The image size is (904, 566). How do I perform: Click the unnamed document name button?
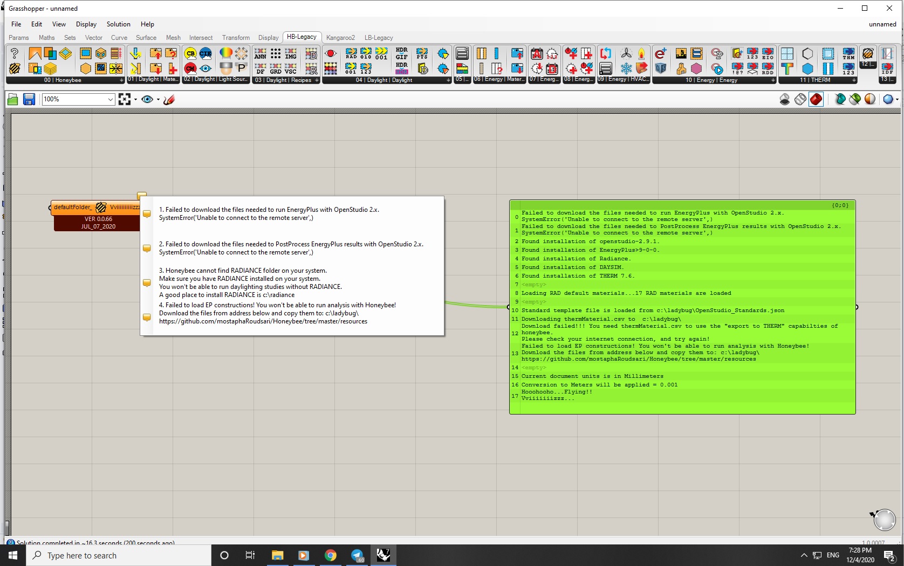point(882,24)
